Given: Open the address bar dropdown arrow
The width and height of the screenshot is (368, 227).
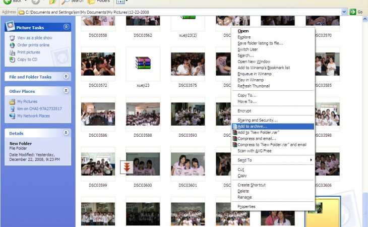Looking at the screenshot, I should 344,12.
